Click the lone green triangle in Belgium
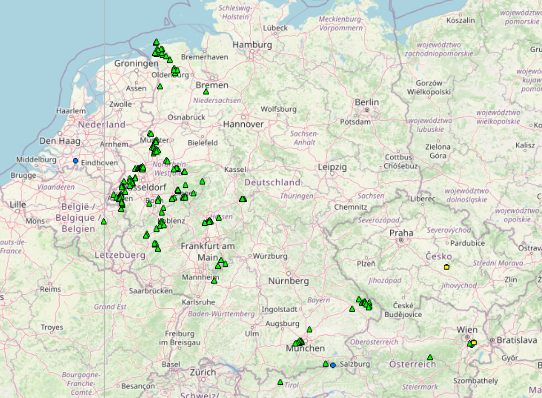Viewport: 542px width, 398px height. pos(103,222)
